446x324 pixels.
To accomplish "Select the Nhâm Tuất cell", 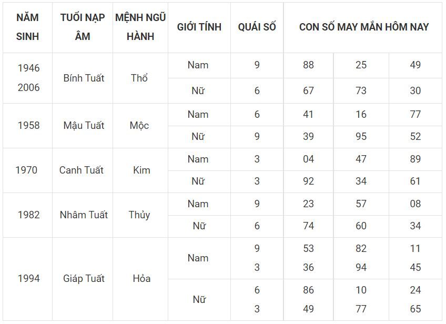I will pyautogui.click(x=84, y=215).
